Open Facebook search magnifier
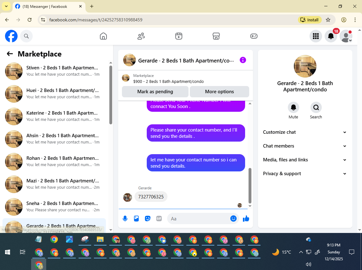 pyautogui.click(x=26, y=36)
